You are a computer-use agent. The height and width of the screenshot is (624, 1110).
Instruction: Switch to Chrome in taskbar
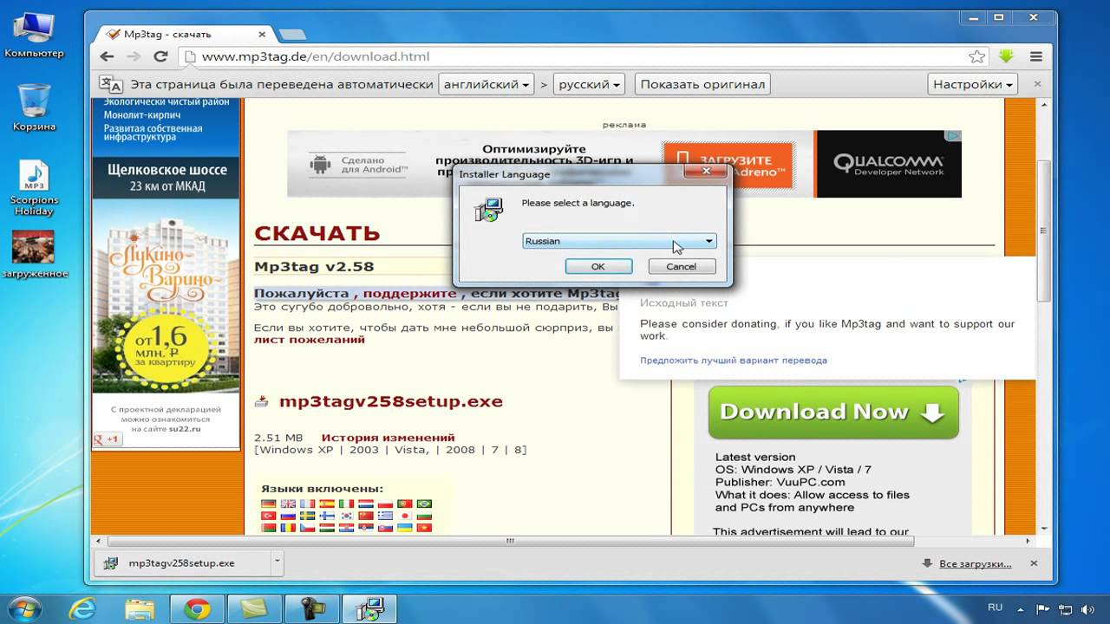(197, 608)
